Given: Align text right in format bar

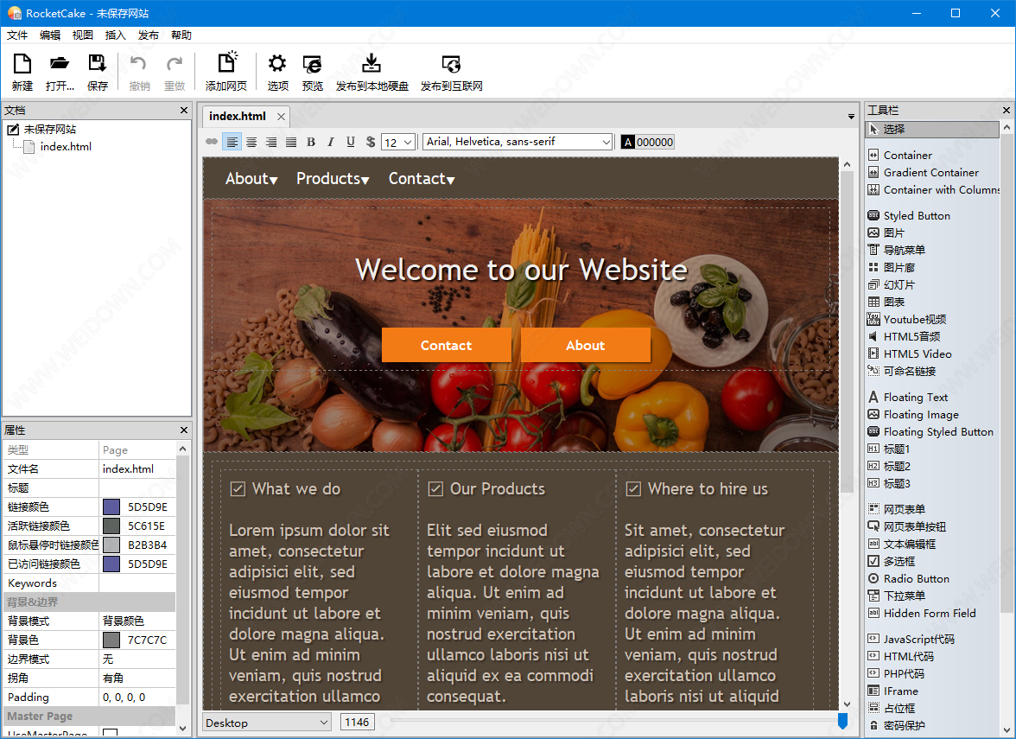Looking at the screenshot, I should 271,142.
